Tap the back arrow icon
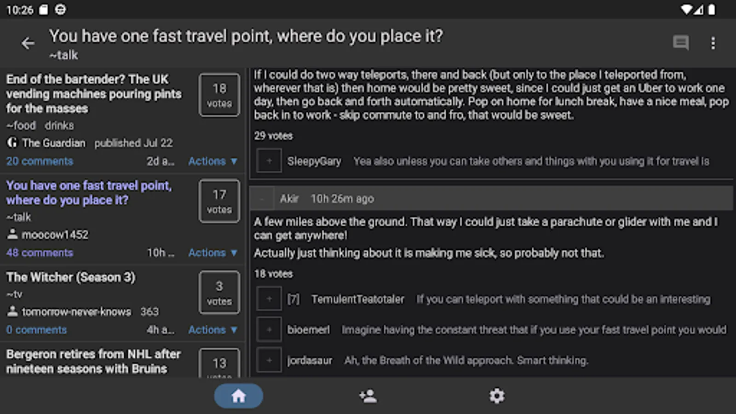The width and height of the screenshot is (736, 414). [28, 43]
